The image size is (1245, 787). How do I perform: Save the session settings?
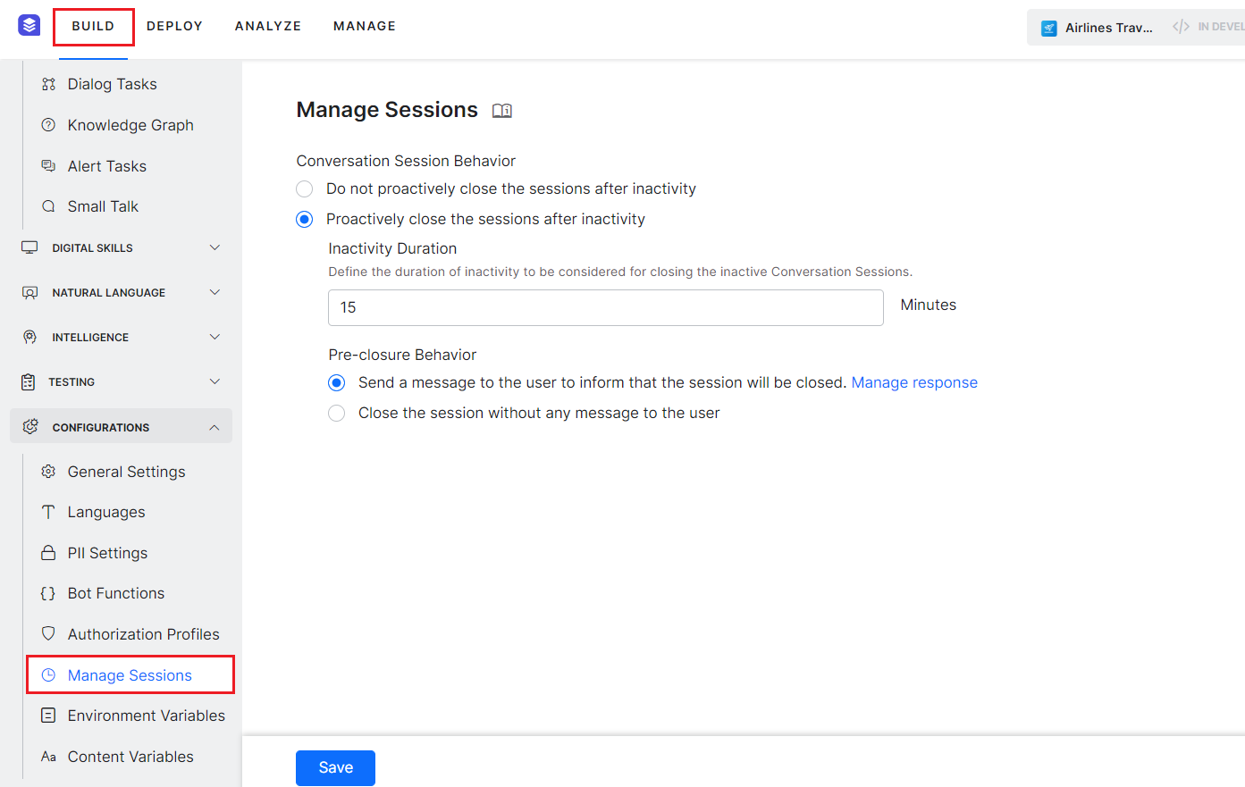click(335, 767)
